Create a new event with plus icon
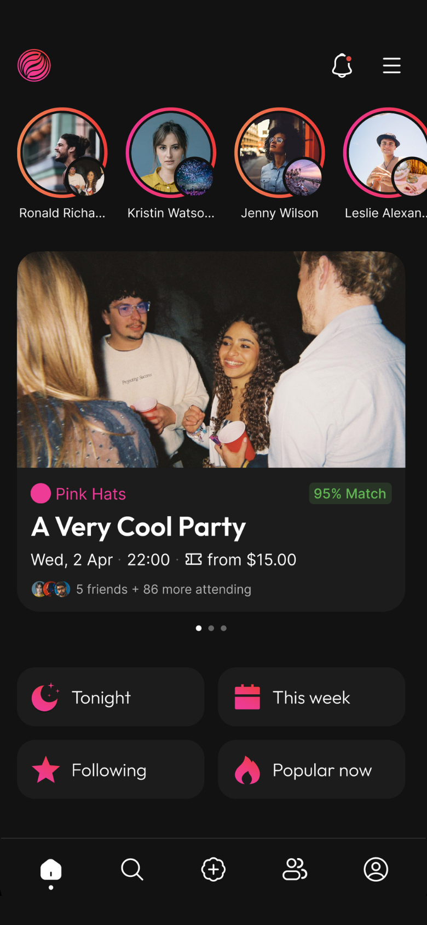This screenshot has height=925, width=427. [214, 869]
